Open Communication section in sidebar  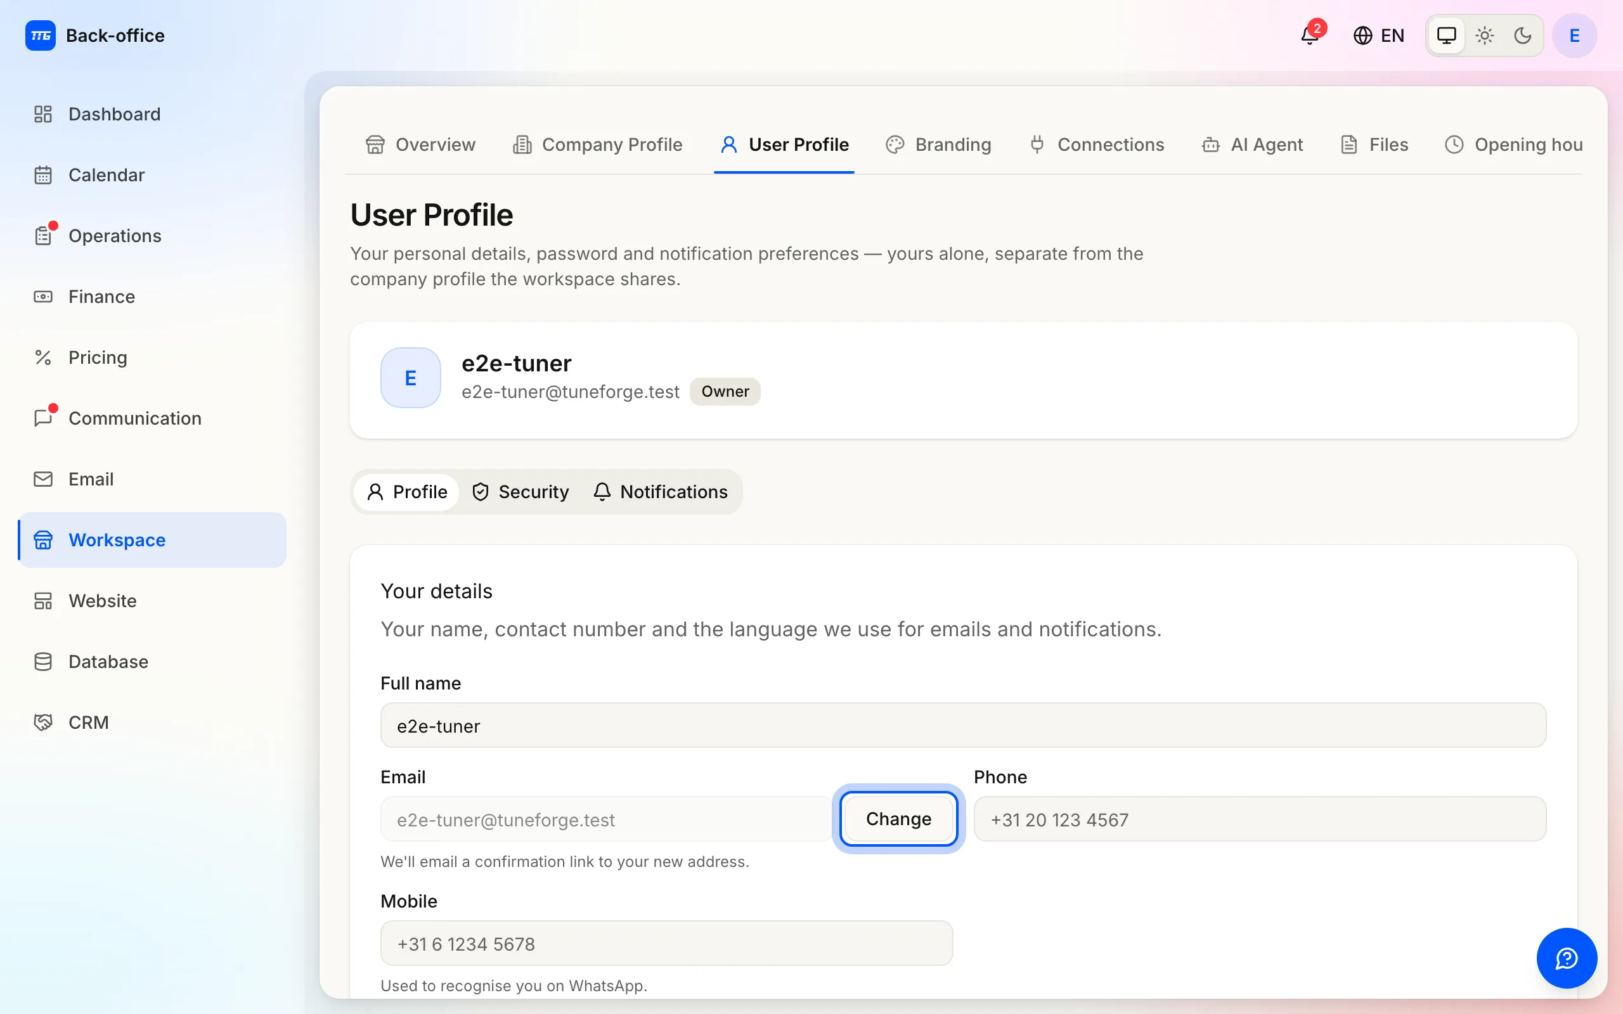152,418
